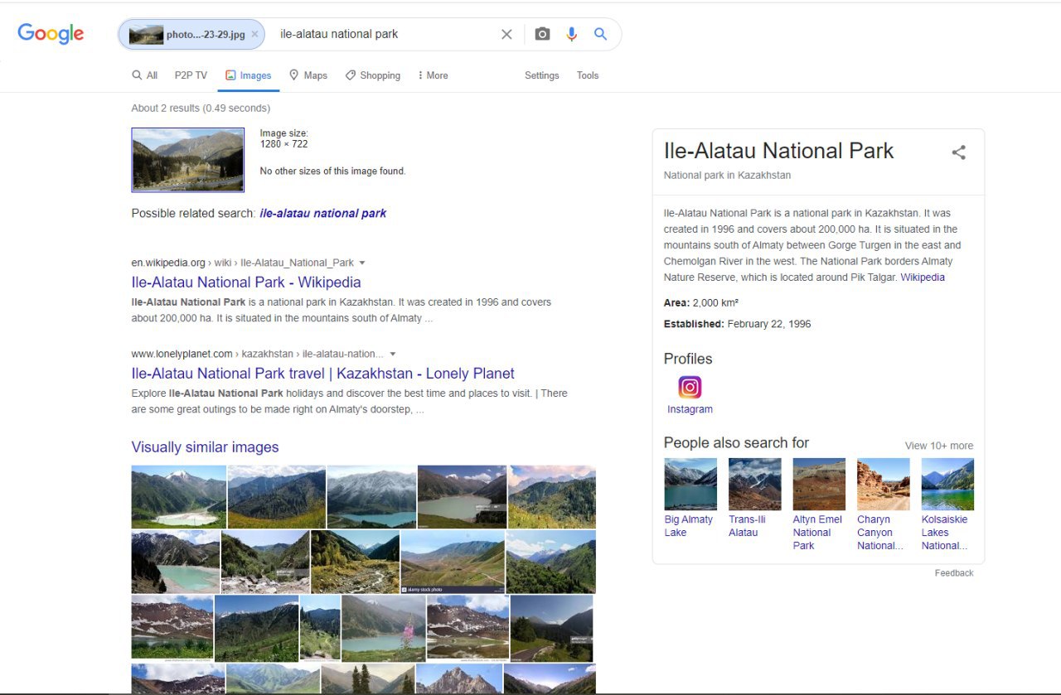Switch to the All results tab

point(144,75)
